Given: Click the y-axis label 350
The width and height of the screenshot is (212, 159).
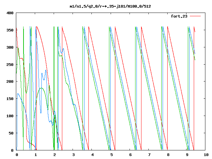Looking at the screenshot, I should [x=10, y=30].
